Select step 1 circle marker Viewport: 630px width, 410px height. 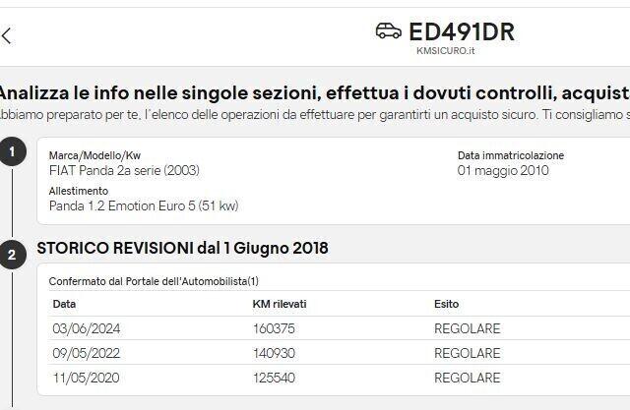coord(12,152)
